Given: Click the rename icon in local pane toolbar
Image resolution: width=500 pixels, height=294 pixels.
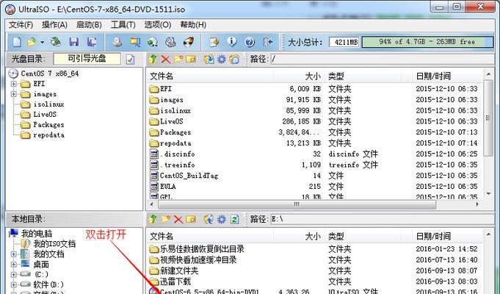Looking at the screenshot, I should (191, 219).
